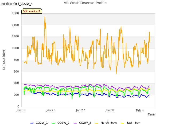Click the 0 y-axis tick label

coord(18,106)
